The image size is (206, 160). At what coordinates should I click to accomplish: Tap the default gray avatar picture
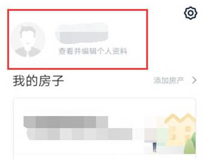tap(28, 40)
